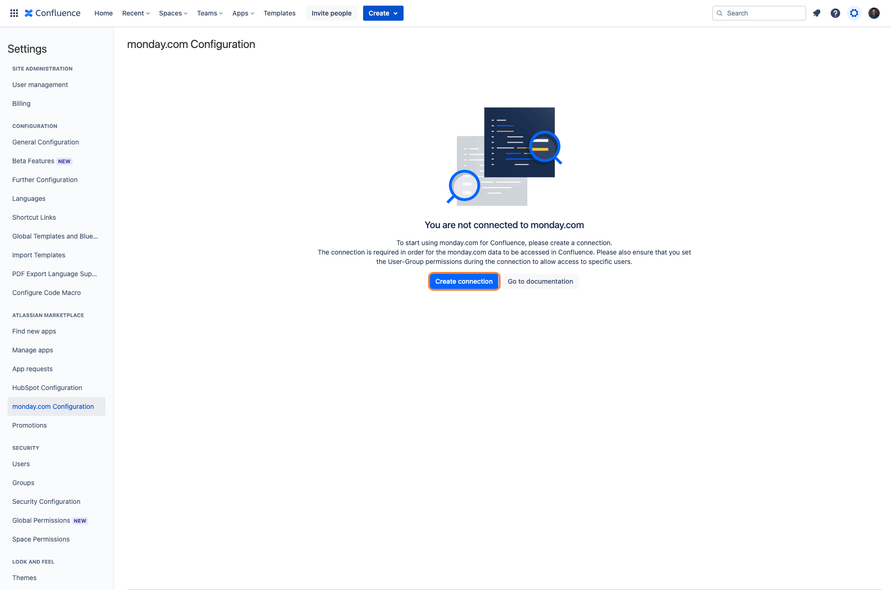Screen dimensions: 891x590
Task: Select monday.com Configuration in sidebar
Action: pyautogui.click(x=57, y=407)
